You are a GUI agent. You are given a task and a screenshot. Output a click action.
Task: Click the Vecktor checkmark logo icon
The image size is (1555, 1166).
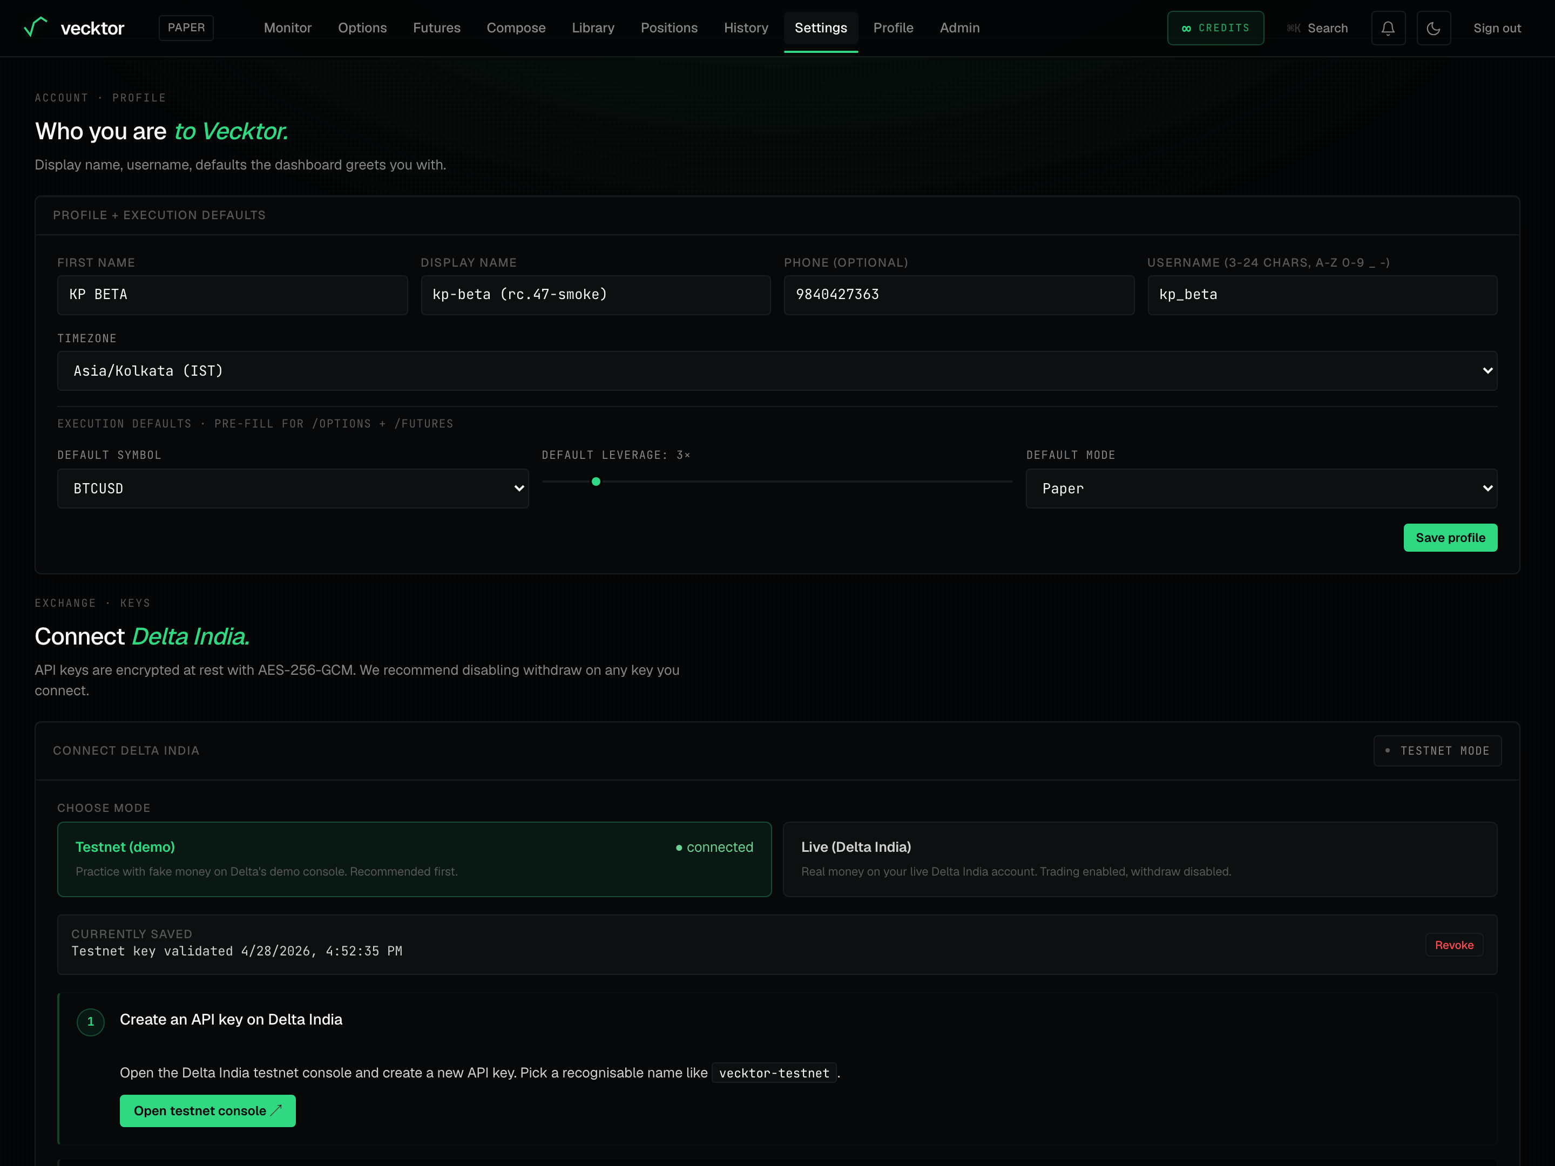[36, 28]
